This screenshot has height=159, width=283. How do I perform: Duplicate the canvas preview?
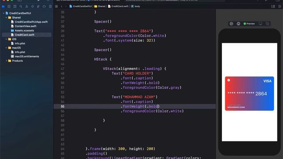pos(267,23)
